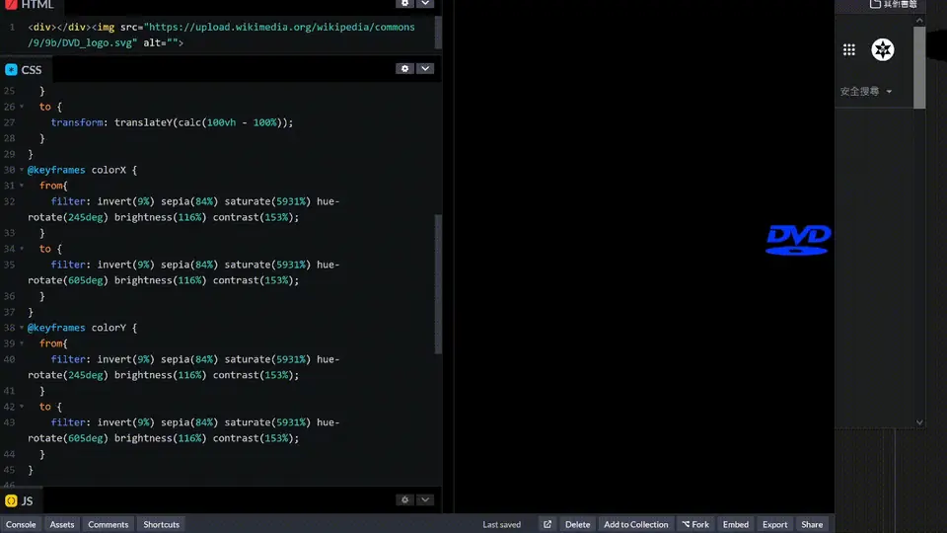This screenshot has width=947, height=533.
Task: Click the Share button
Action: (x=812, y=524)
